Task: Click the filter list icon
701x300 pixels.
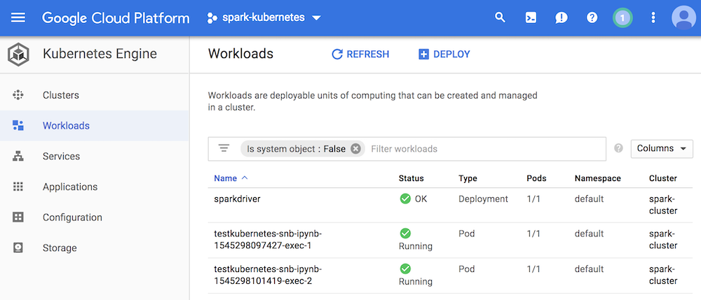Action: click(x=224, y=148)
